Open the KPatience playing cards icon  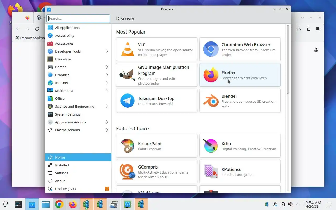[x=211, y=171]
